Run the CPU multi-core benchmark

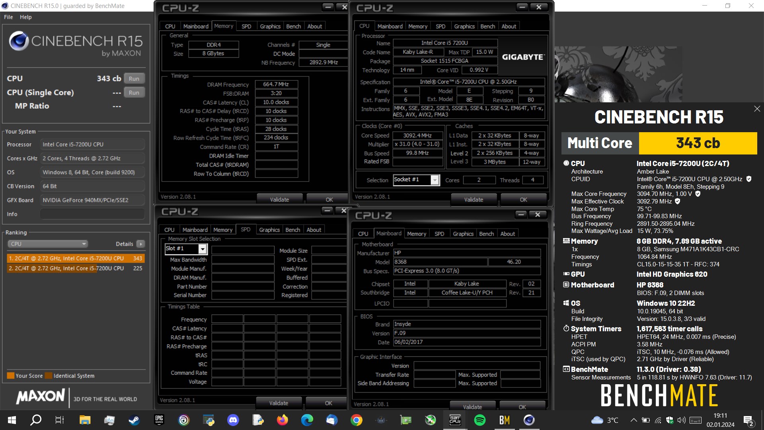134,78
